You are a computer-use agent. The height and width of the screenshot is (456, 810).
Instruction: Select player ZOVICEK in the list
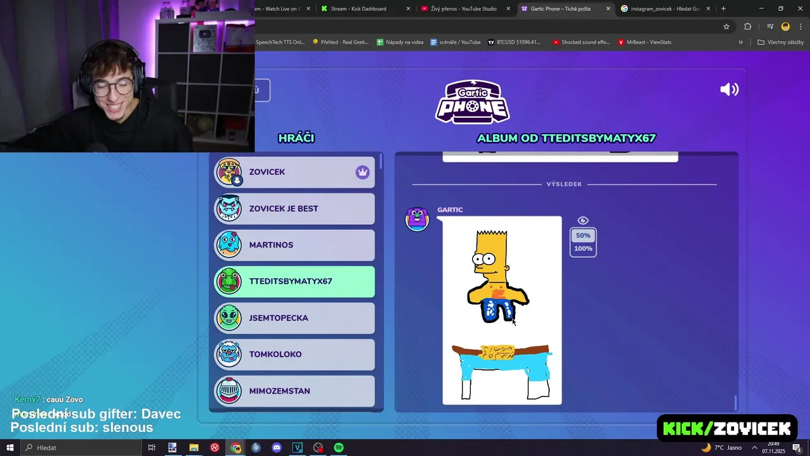point(294,172)
